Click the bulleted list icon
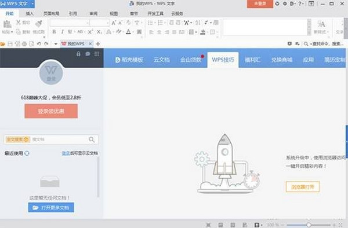The image size is (348, 228). click(150, 23)
